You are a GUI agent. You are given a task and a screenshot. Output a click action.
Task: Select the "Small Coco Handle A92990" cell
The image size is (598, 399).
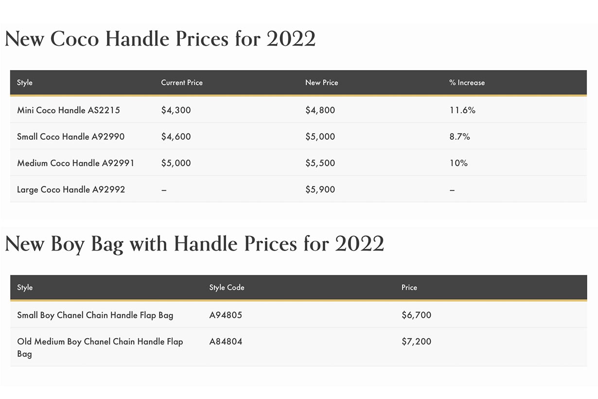[x=70, y=137]
